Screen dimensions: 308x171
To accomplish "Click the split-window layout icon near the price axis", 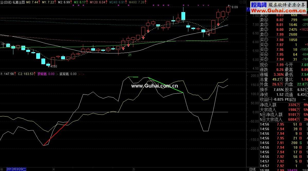I will coord(244,2).
